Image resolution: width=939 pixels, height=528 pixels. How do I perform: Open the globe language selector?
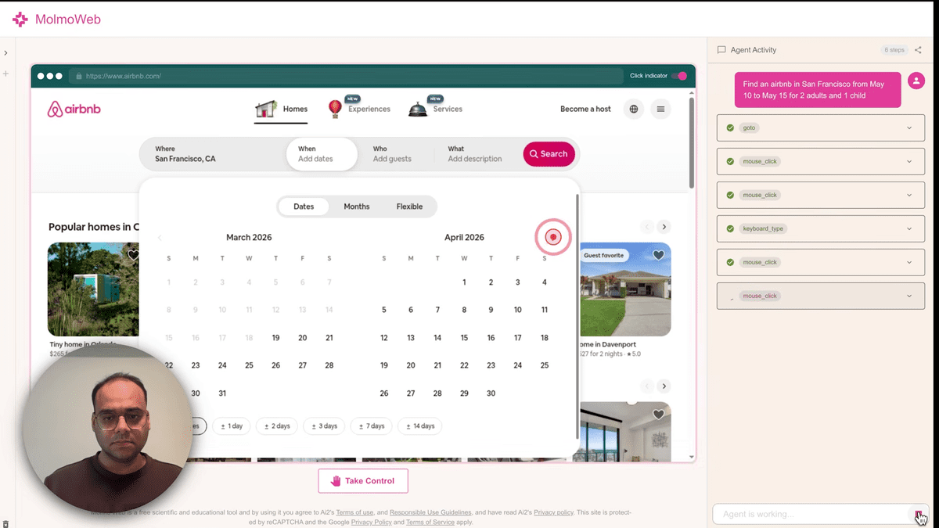[x=634, y=110]
